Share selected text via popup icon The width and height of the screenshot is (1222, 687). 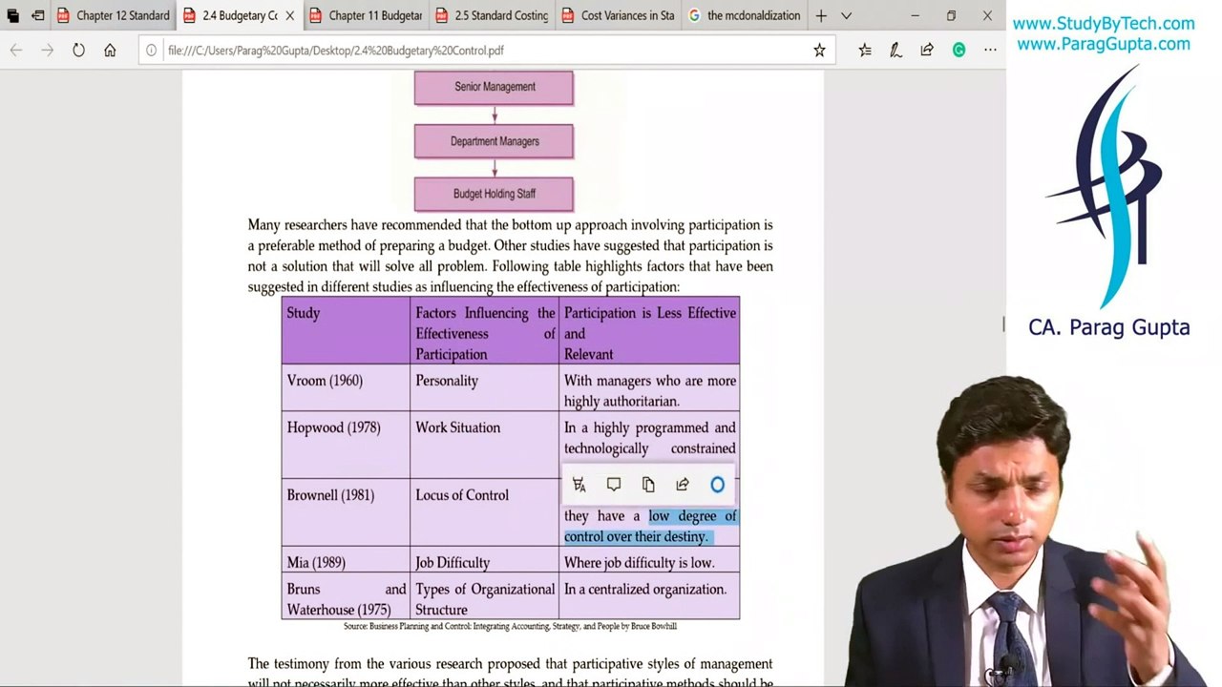click(x=683, y=485)
